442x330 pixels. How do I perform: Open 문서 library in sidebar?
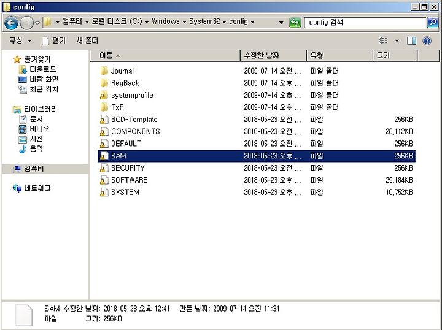[x=36, y=119]
